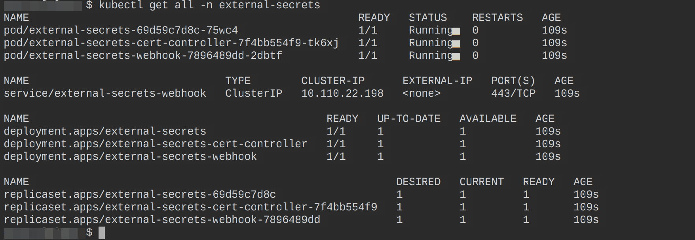Click service/external-secrets-webhook entry
This screenshot has width=695, height=240.
[x=105, y=94]
